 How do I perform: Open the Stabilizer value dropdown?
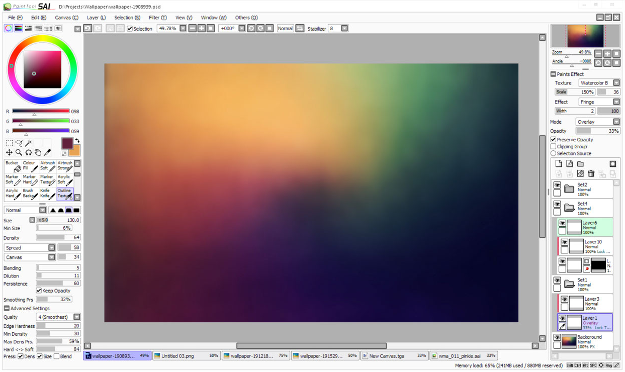[x=344, y=29]
